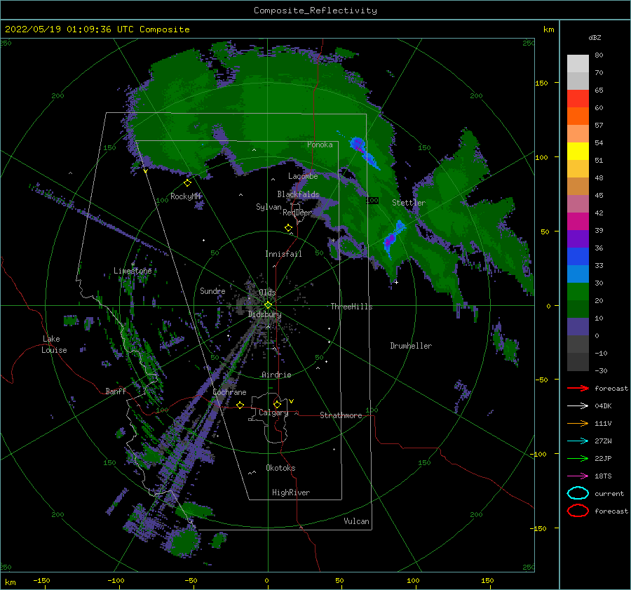Viewport: 631px width, 590px height.
Task: Click the orange 111V arrow icon
Action: [x=578, y=423]
